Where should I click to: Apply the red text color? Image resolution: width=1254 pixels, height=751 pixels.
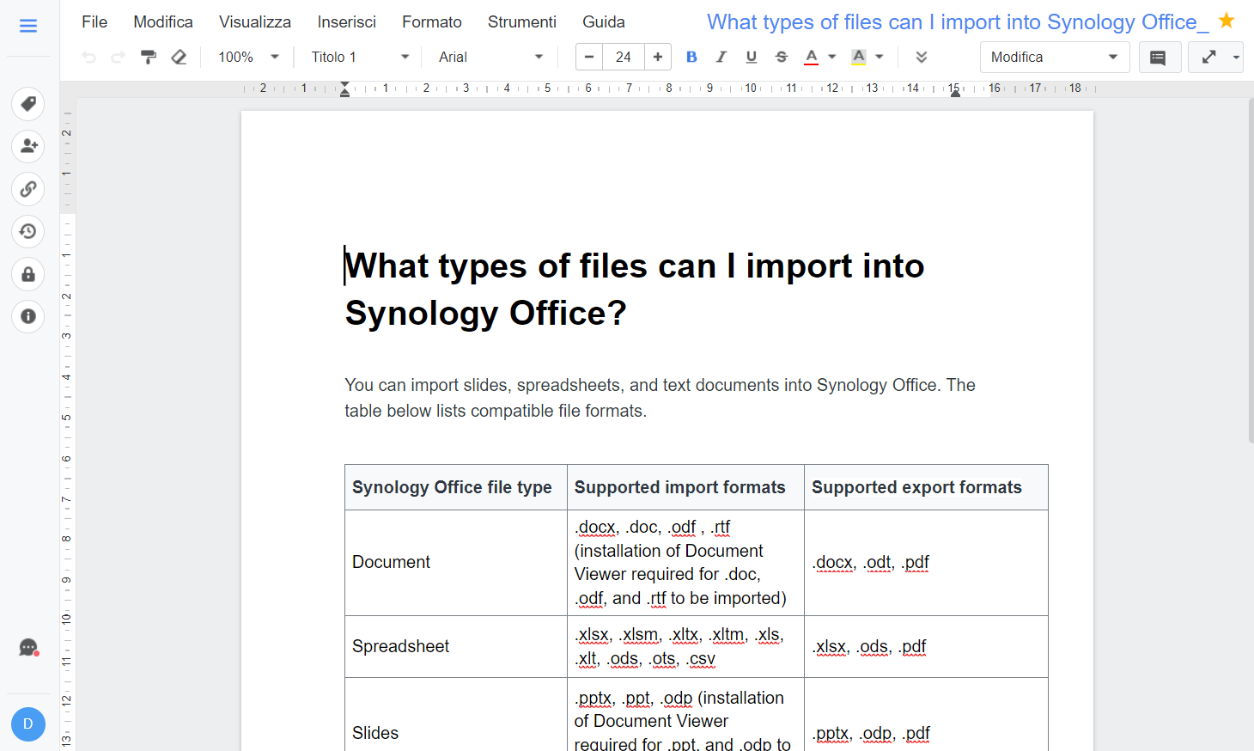(812, 57)
